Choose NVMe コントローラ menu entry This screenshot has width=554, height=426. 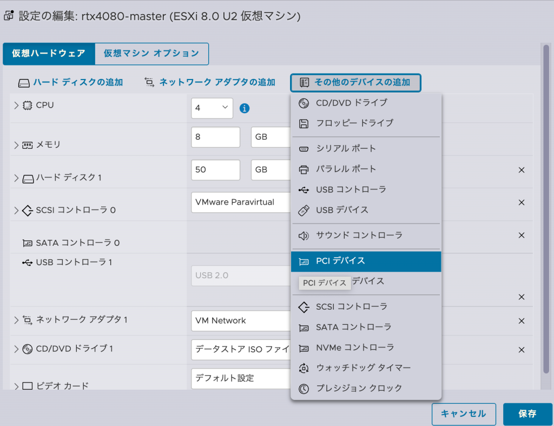(x=355, y=348)
